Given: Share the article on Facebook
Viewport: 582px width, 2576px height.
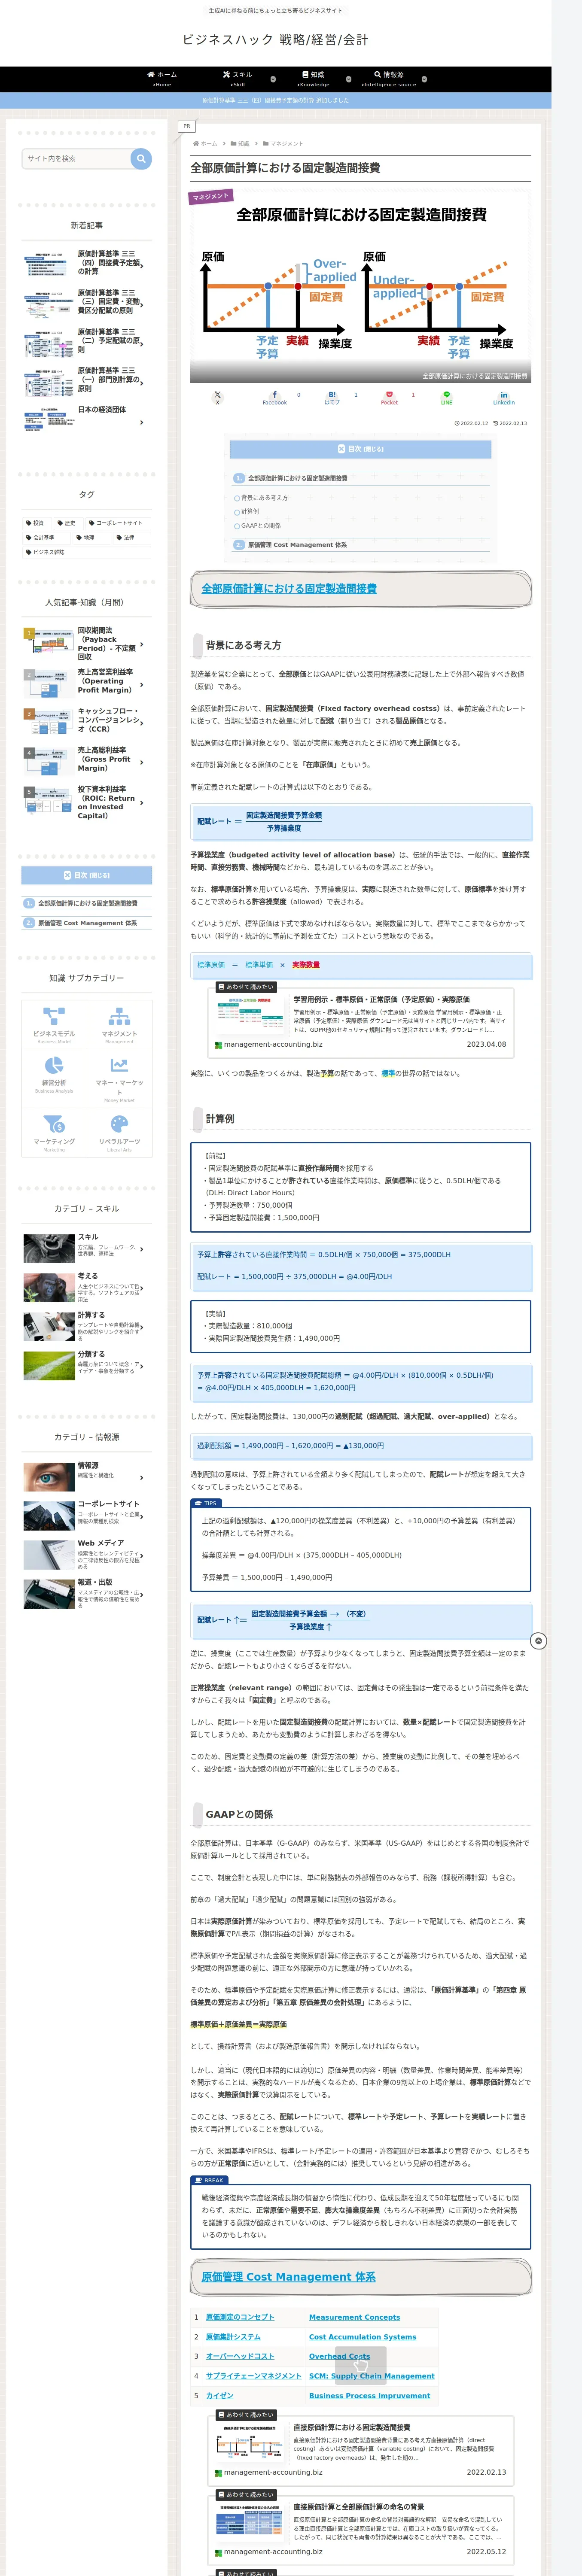Looking at the screenshot, I should (275, 397).
